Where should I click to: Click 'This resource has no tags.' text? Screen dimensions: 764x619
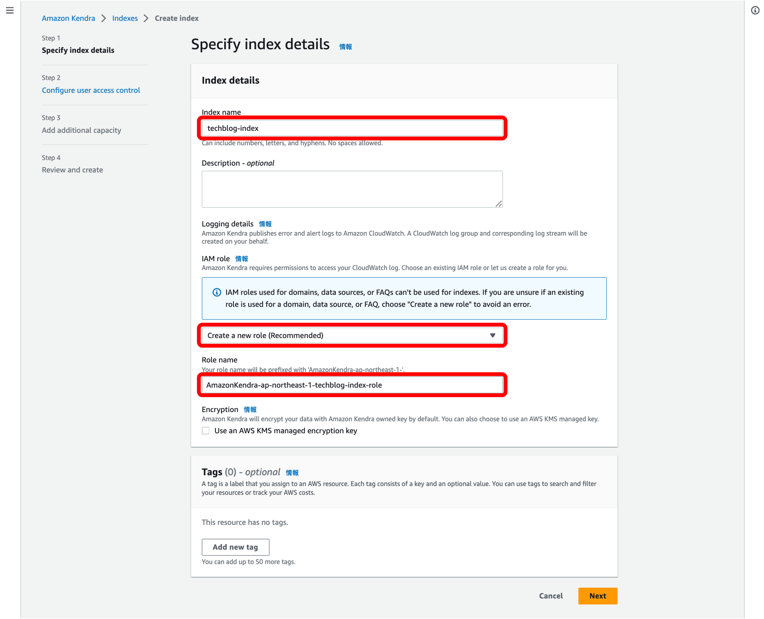(245, 522)
